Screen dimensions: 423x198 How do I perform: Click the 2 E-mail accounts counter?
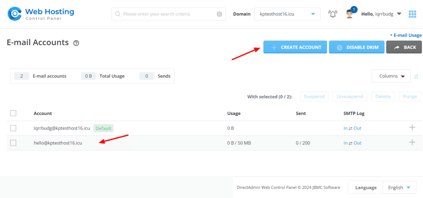(40, 76)
